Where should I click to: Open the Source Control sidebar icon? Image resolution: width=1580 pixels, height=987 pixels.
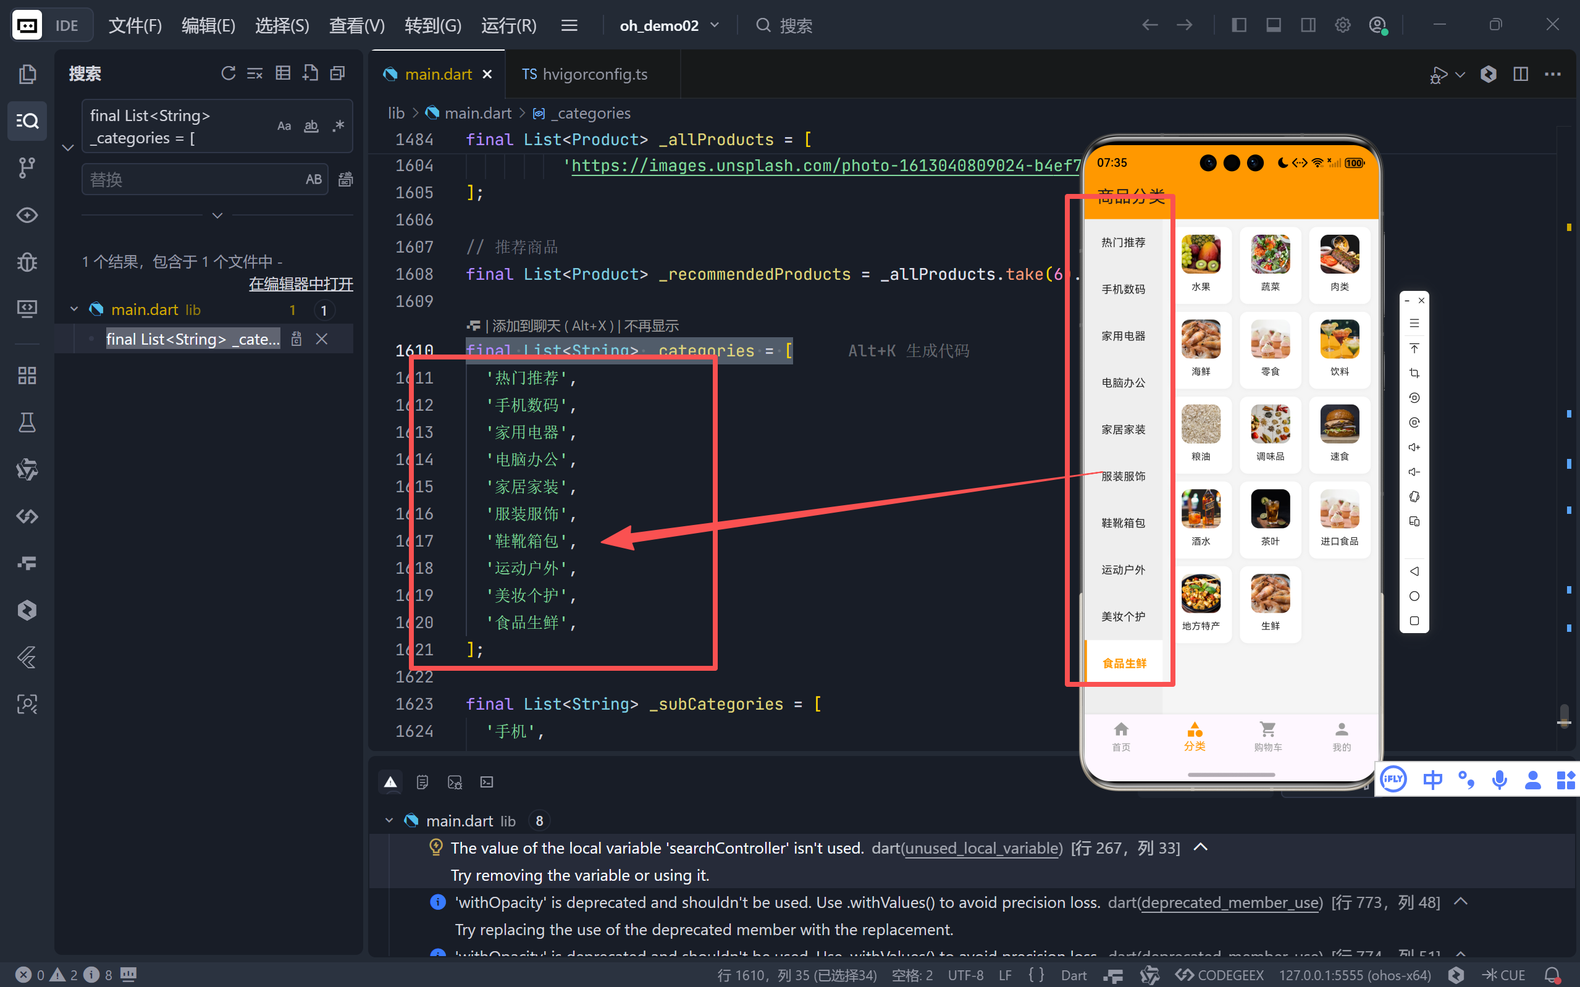coord(27,168)
